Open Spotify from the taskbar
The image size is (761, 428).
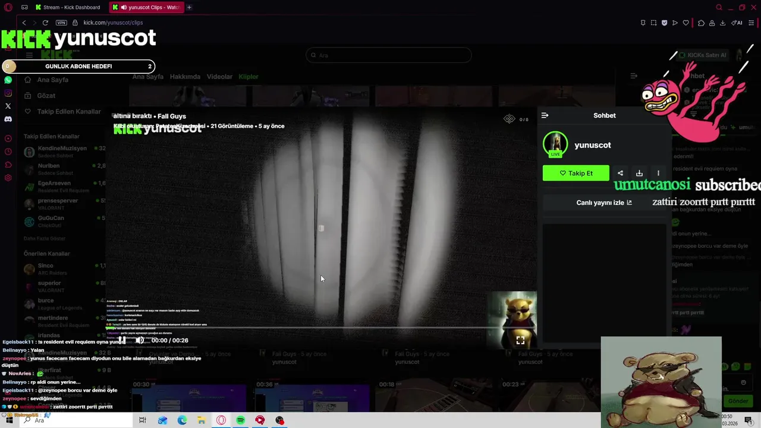241,420
